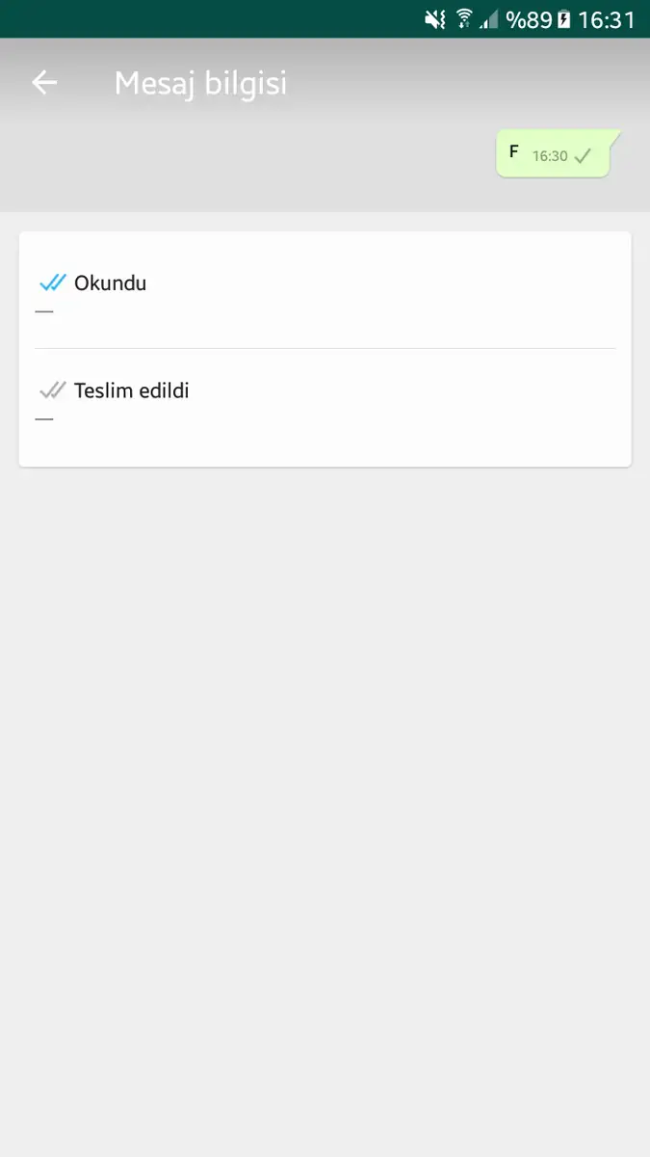
Task: Tap the cellular signal icon in status bar
Action: (x=489, y=19)
